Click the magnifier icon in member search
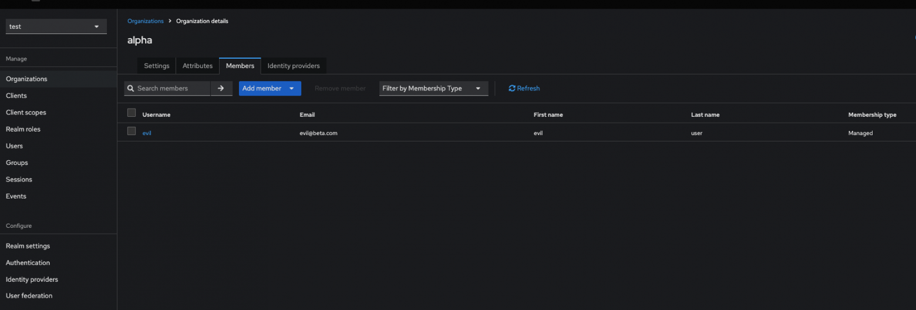This screenshot has width=916, height=310. tap(131, 88)
